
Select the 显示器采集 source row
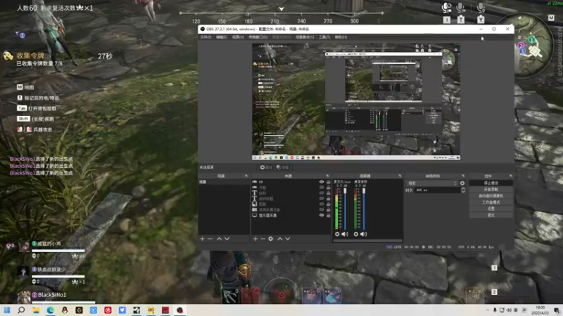tap(291, 216)
